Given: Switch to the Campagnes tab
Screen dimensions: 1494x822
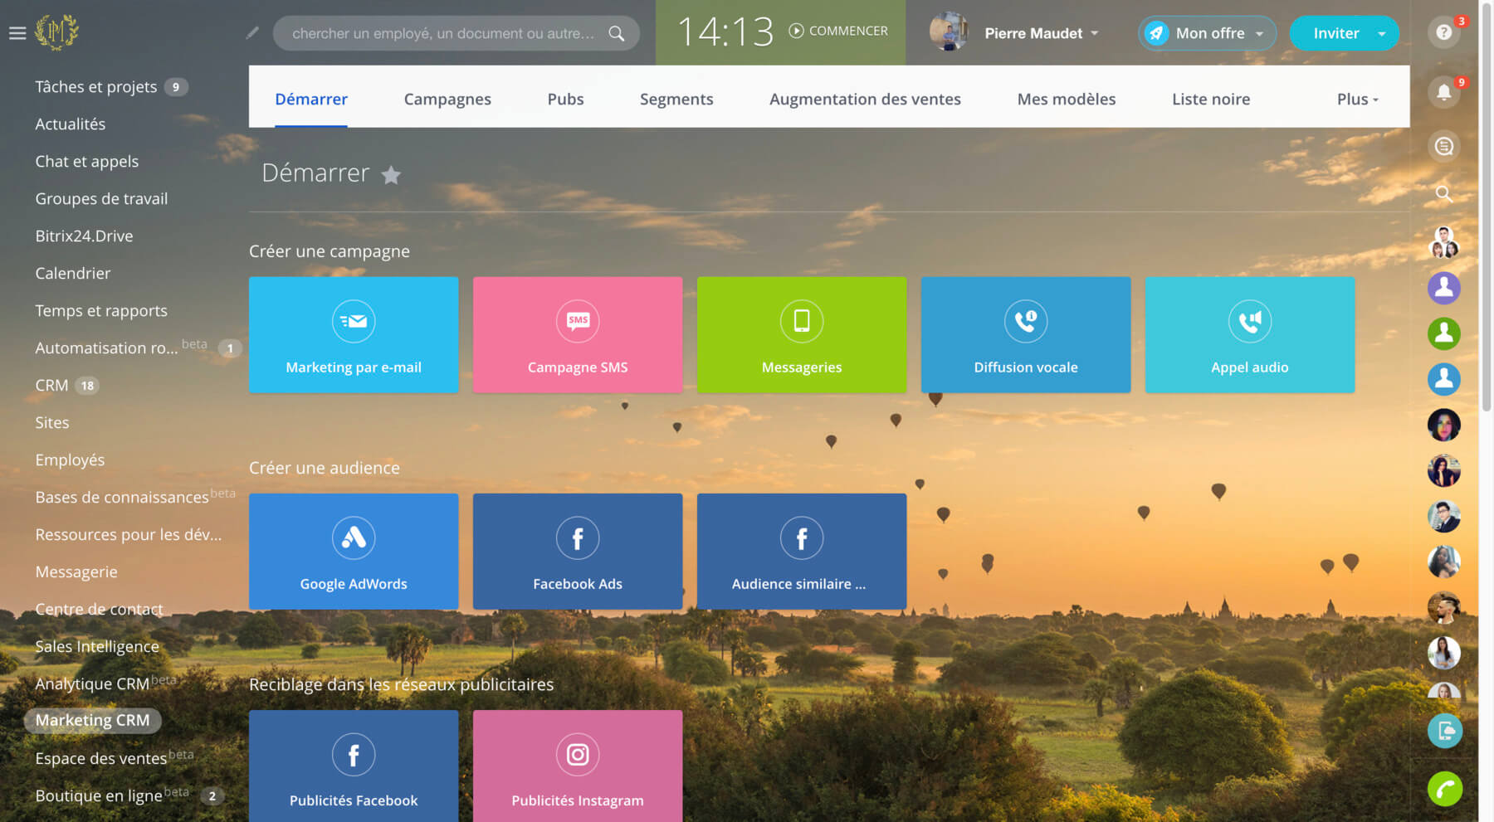Looking at the screenshot, I should pos(447,100).
